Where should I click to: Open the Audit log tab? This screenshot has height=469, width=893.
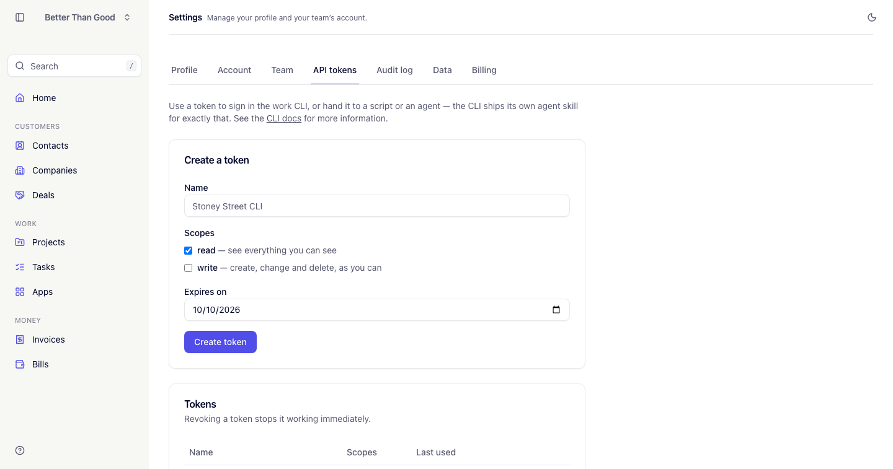pos(394,70)
